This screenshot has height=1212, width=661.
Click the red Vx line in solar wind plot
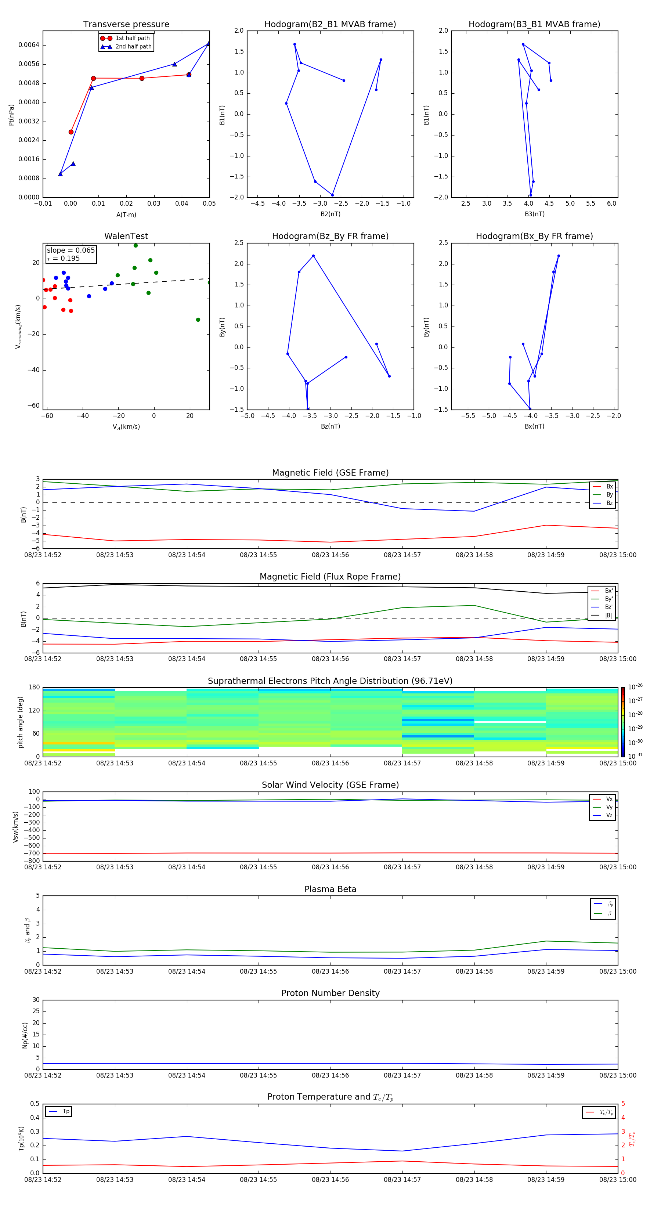(330, 853)
